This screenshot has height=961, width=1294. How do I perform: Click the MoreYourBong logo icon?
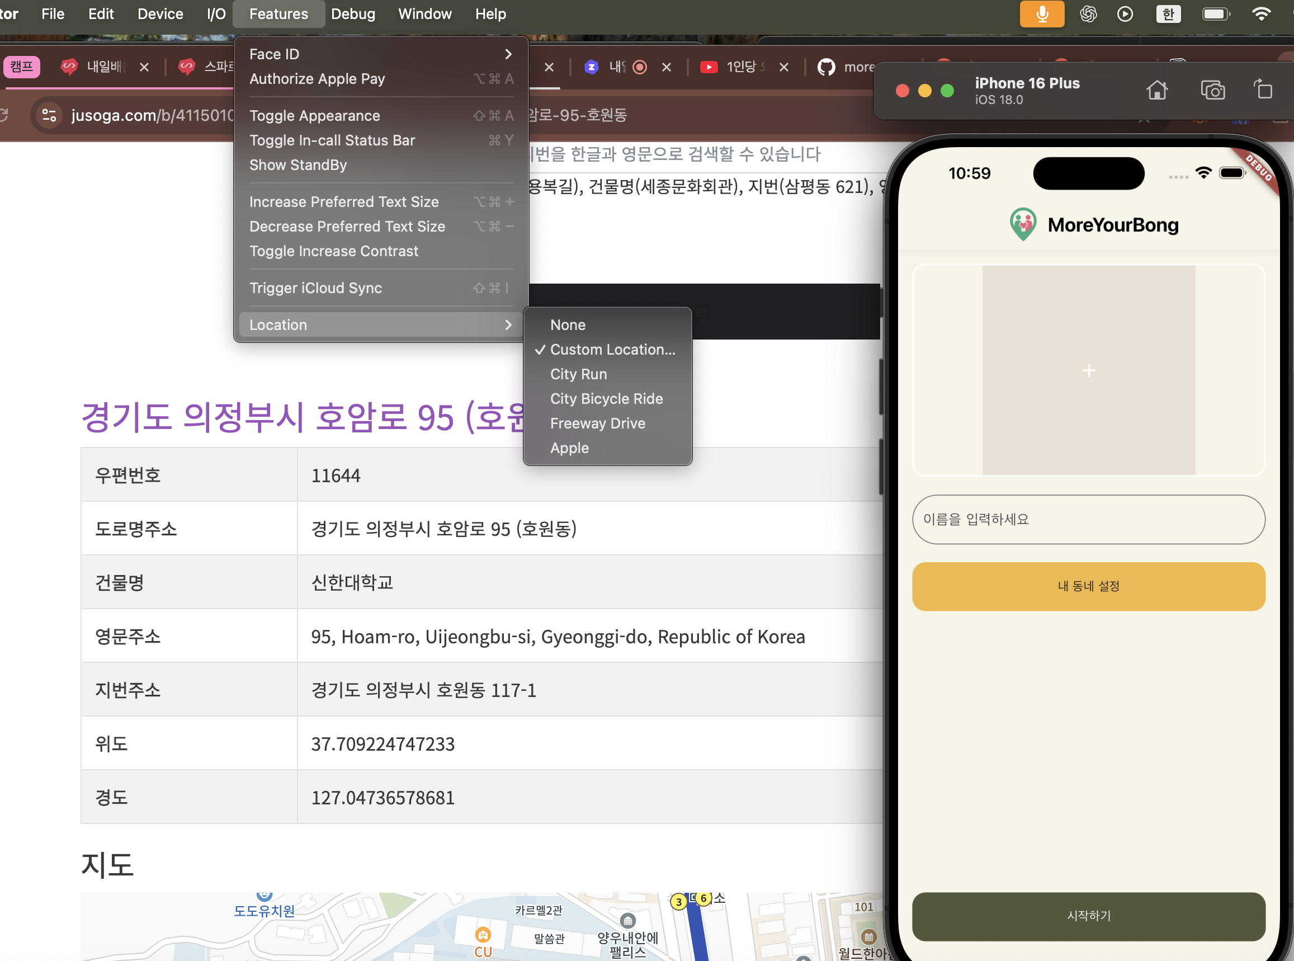coord(1022,224)
